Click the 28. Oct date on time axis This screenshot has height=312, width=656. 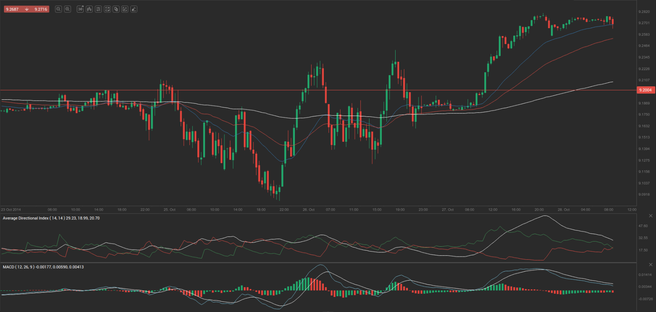click(563, 210)
